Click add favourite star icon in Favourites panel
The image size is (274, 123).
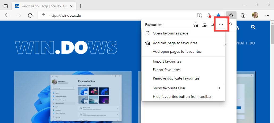tap(196, 25)
